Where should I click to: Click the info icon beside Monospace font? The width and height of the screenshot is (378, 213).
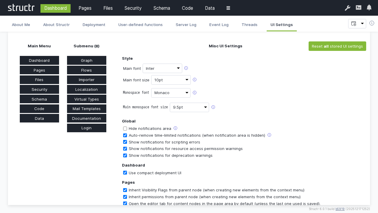click(195, 92)
